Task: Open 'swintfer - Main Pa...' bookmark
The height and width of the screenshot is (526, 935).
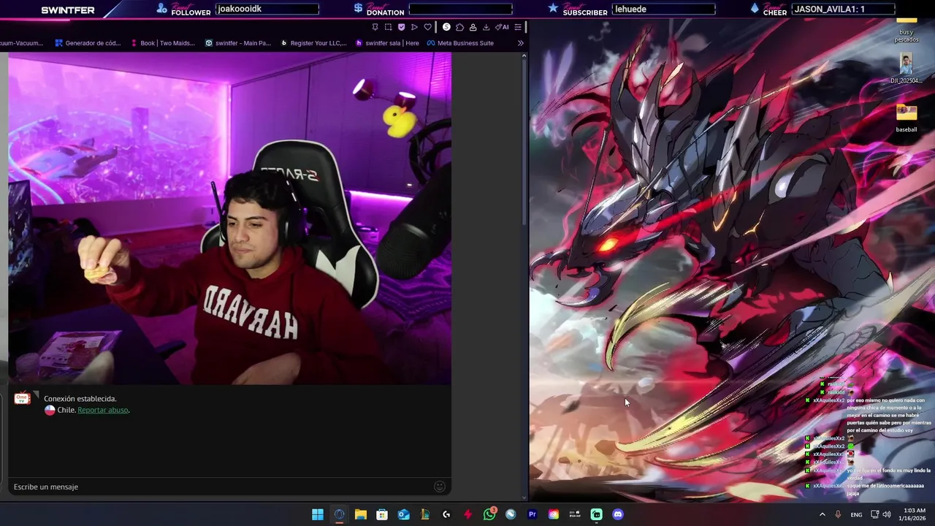Action: pyautogui.click(x=238, y=43)
